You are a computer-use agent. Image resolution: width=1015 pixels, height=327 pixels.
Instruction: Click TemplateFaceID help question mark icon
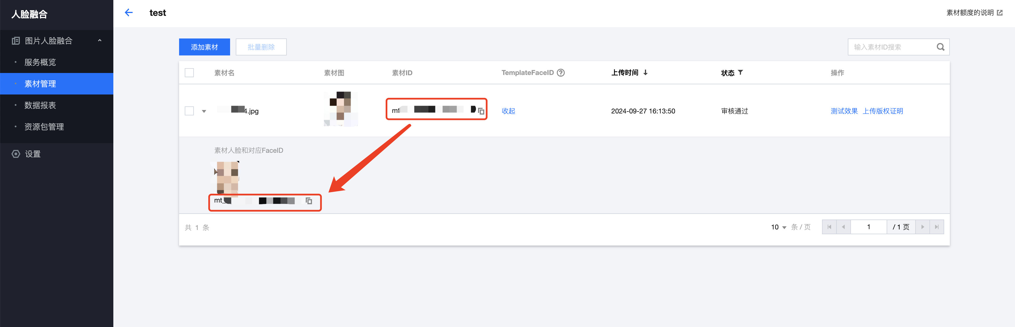(561, 73)
